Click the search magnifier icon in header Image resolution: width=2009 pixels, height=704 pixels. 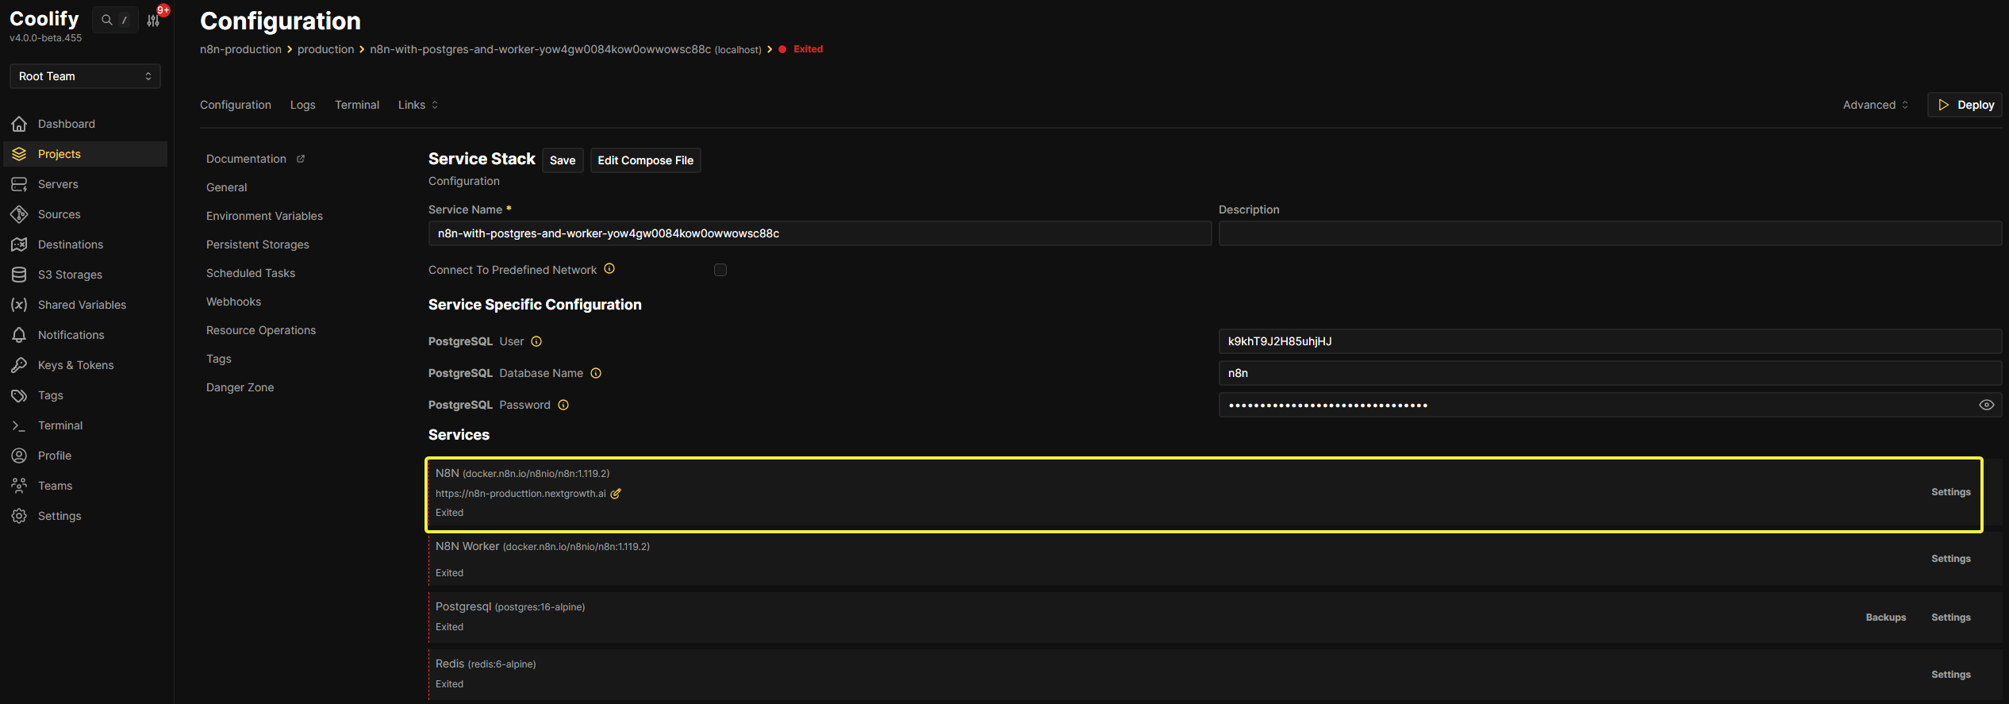pyautogui.click(x=107, y=20)
